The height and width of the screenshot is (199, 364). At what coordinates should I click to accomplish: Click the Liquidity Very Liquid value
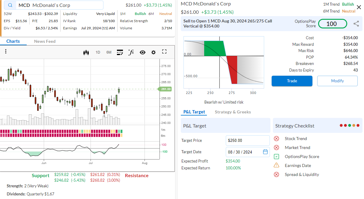tap(106, 14)
